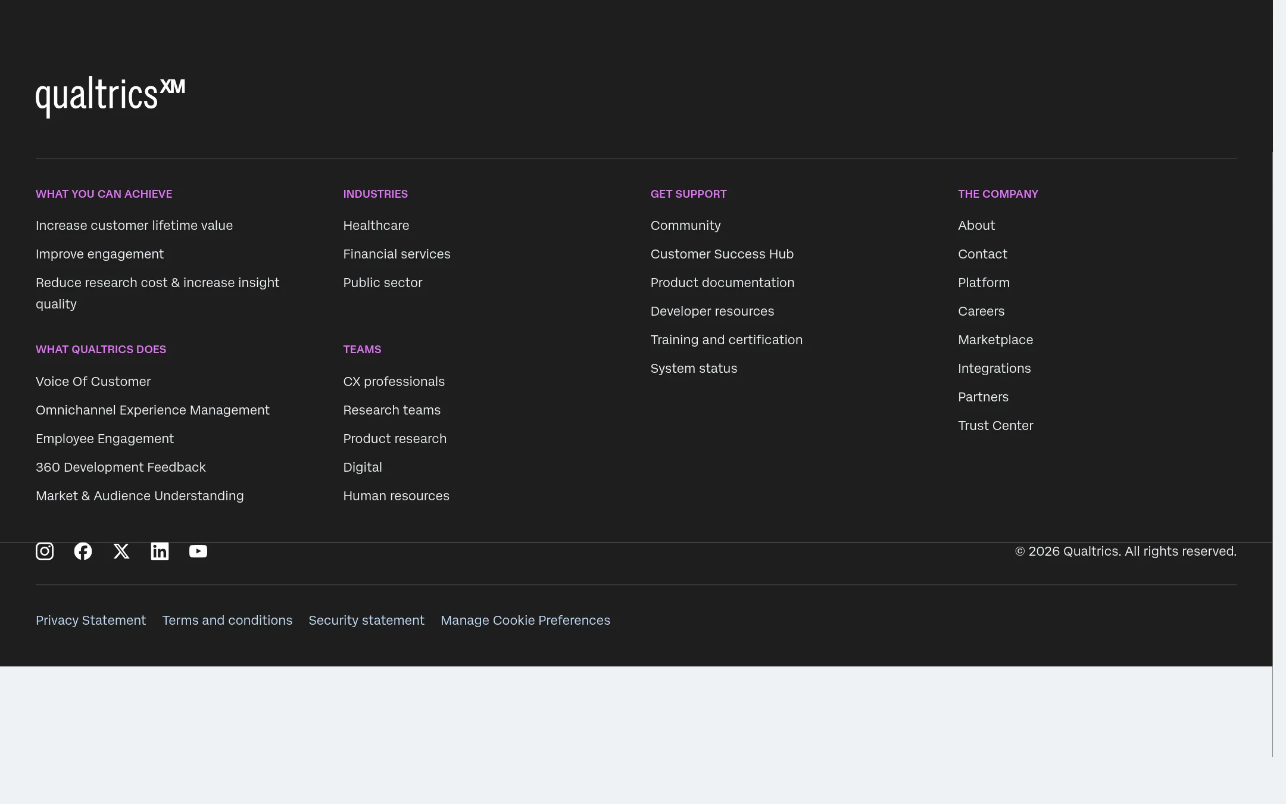Open the Digital teams link
This screenshot has width=1286, height=804.
[x=363, y=468]
